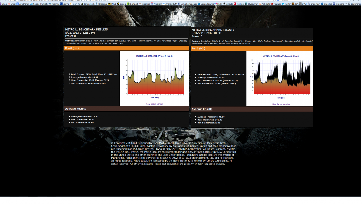The height and width of the screenshot is (204, 363).
Task: Open the Flickr bookmark
Action: point(219,4)
